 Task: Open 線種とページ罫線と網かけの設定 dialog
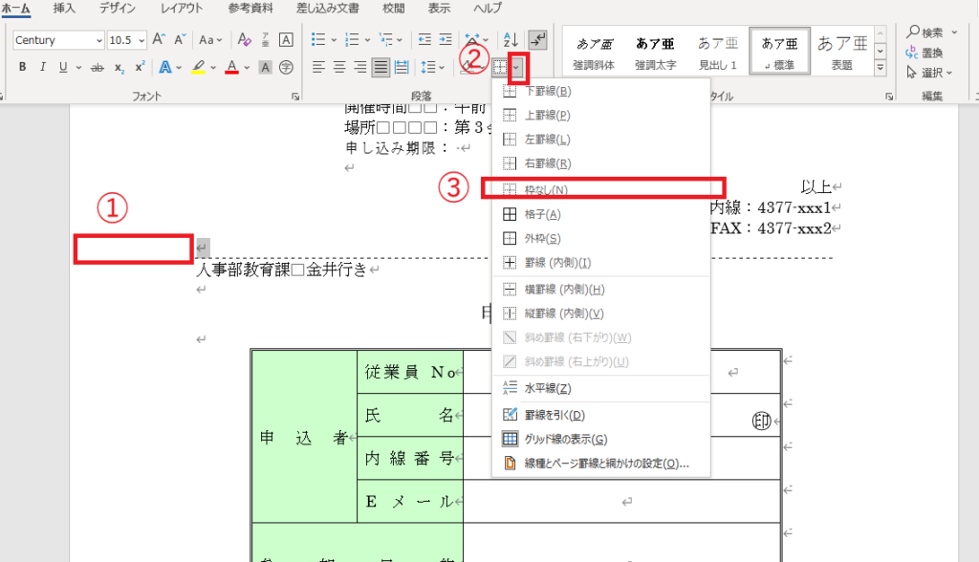coord(601,464)
